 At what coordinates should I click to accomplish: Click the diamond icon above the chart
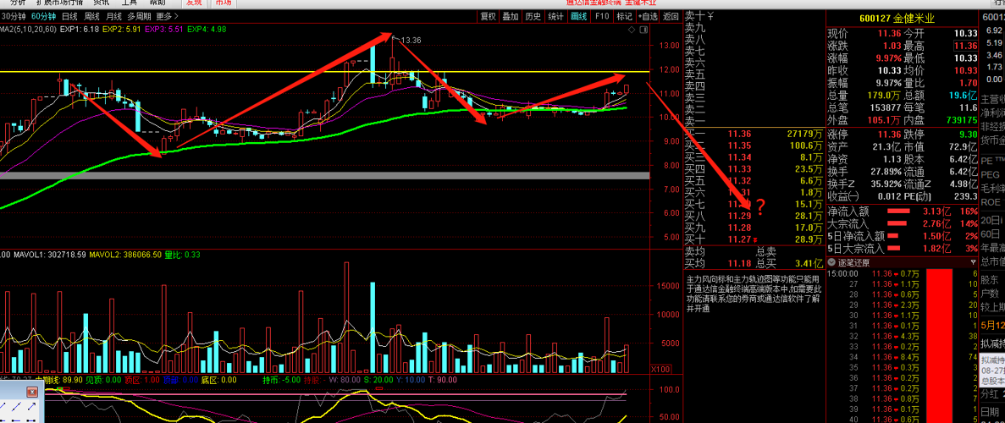(632, 30)
